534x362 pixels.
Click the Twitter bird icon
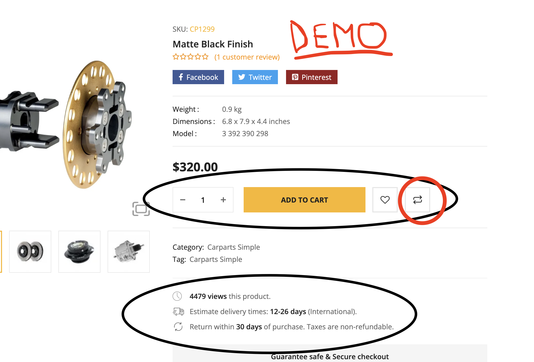242,77
